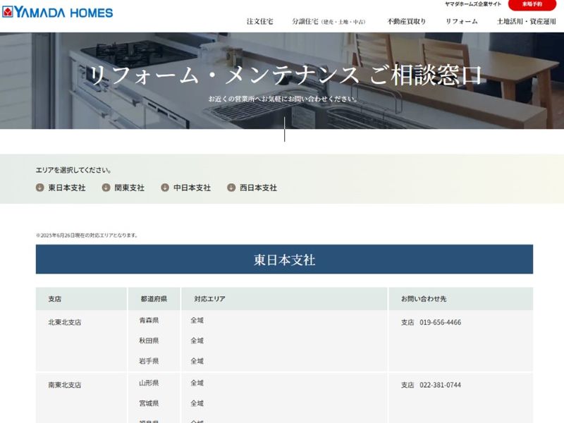
Task: Navigate to the 西日本支社 area link text
Action: pyautogui.click(x=258, y=188)
